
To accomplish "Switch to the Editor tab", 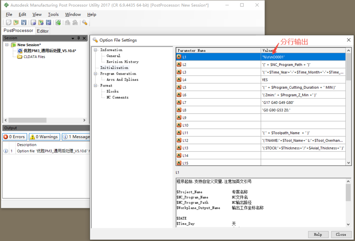I will pyautogui.click(x=43, y=31).
